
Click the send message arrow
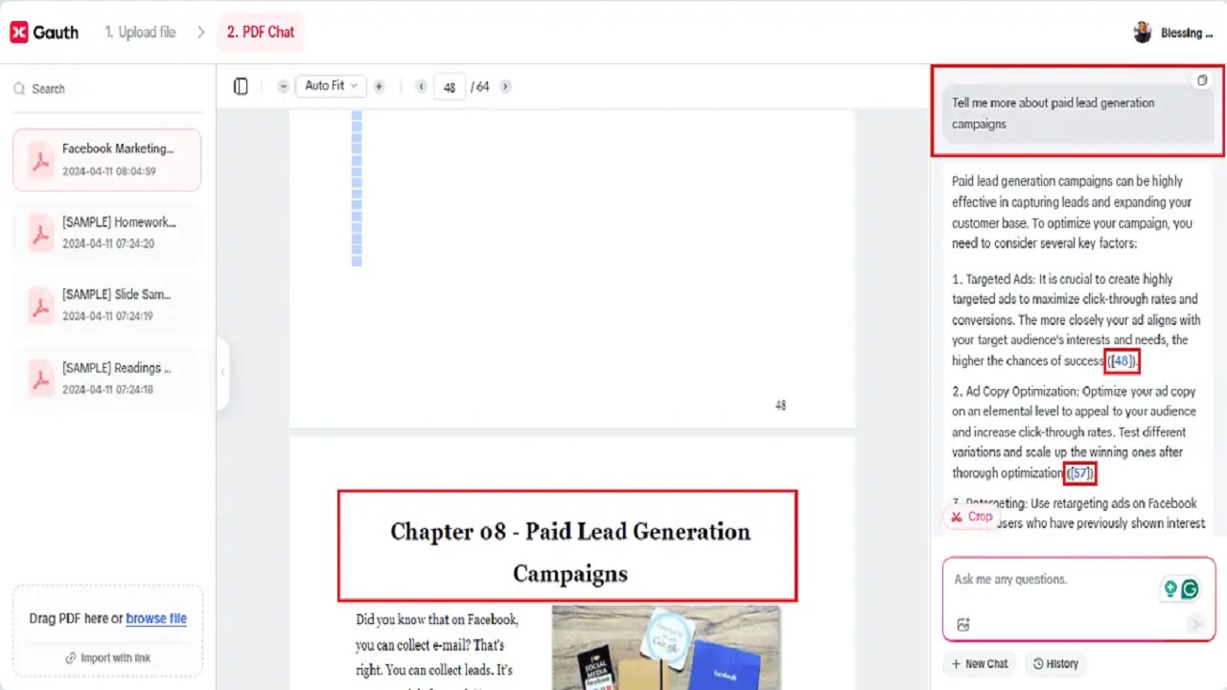tap(1196, 624)
